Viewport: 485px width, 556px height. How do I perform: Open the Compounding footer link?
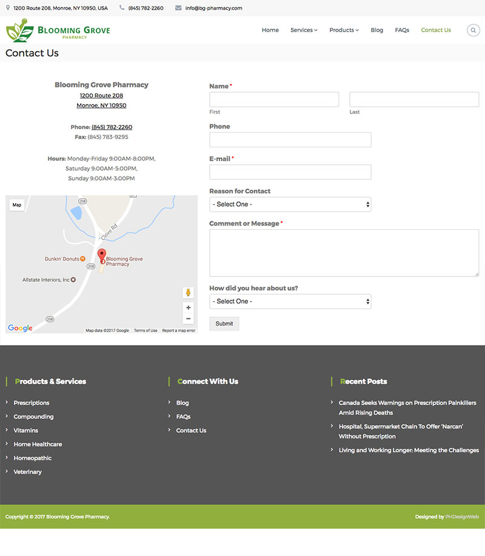[x=33, y=417]
